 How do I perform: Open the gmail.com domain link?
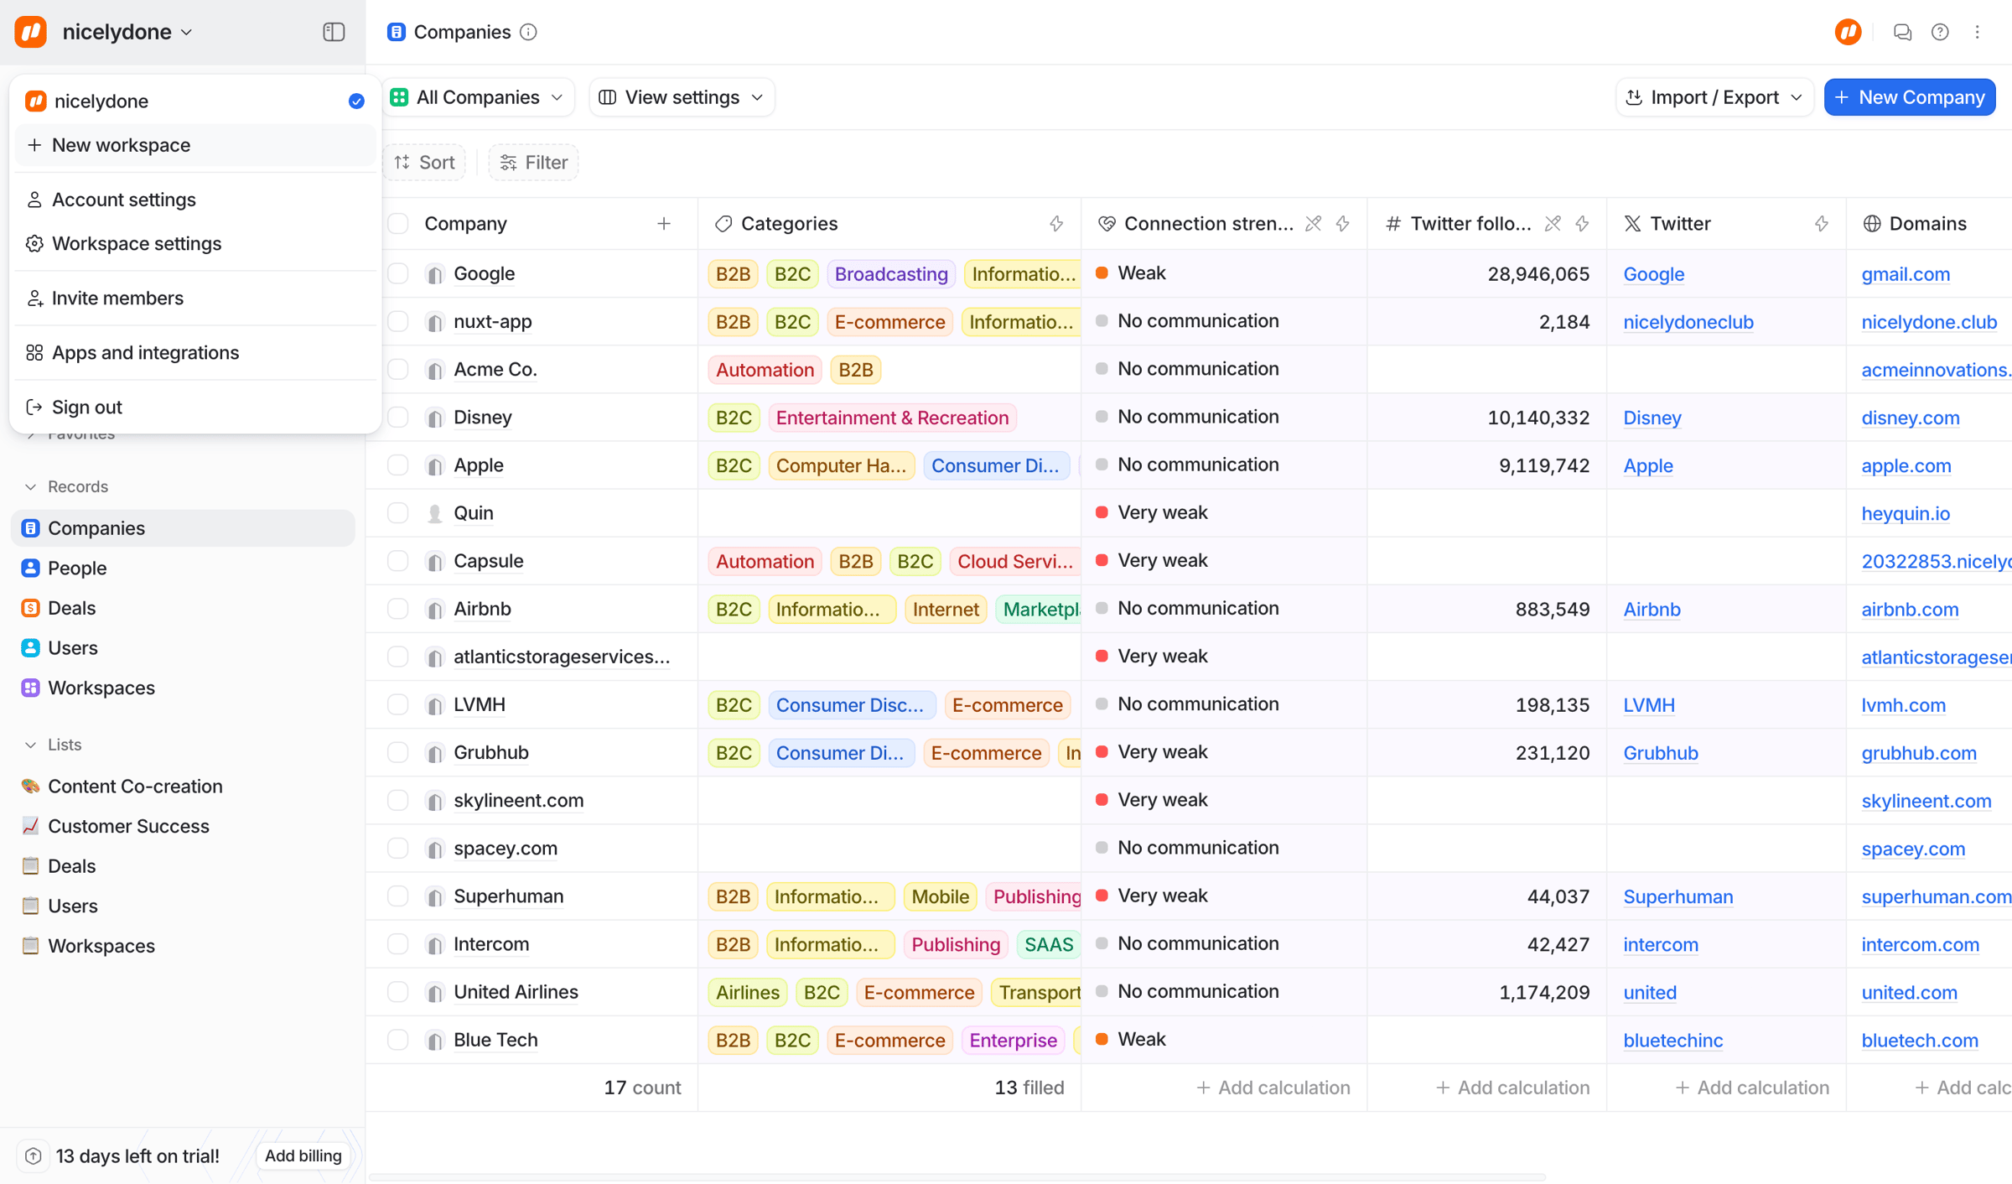click(x=1906, y=274)
